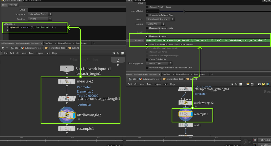
Task: Add new pane tab with plus in left pane
Action: point(94,43)
